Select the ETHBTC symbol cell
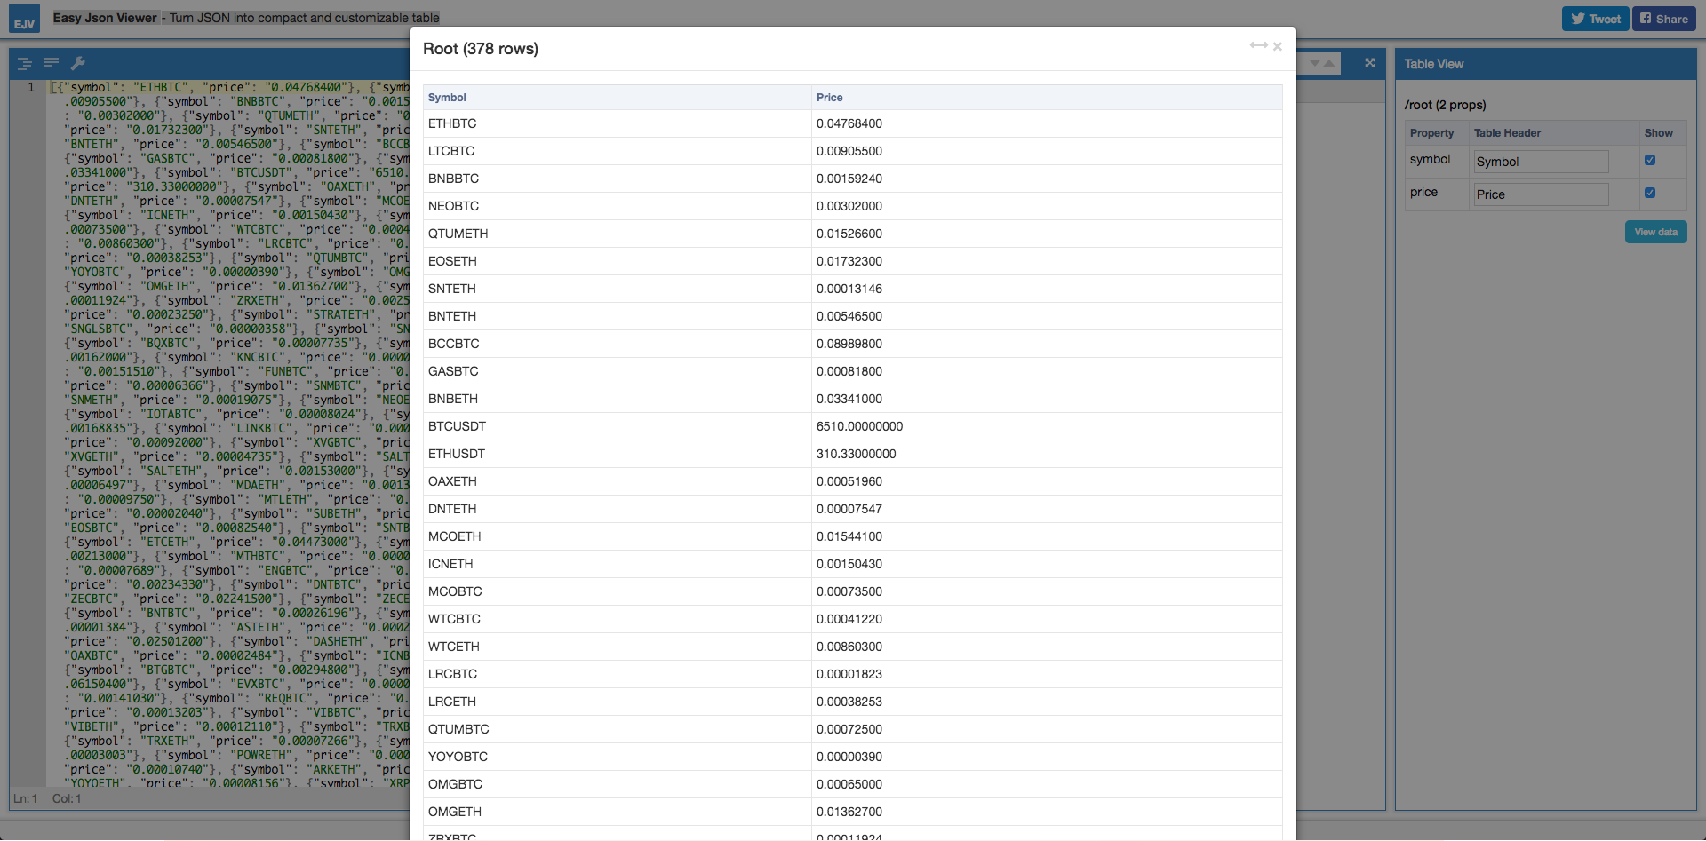Image resolution: width=1706 pixels, height=841 pixels. (618, 123)
